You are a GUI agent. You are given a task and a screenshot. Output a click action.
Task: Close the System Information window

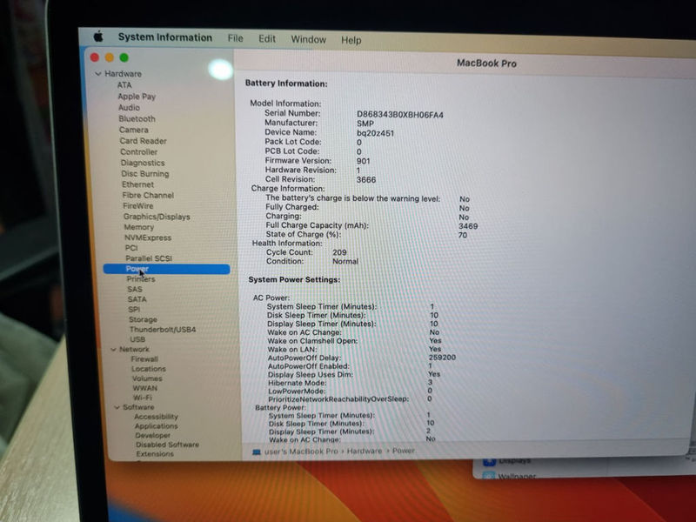click(x=95, y=57)
